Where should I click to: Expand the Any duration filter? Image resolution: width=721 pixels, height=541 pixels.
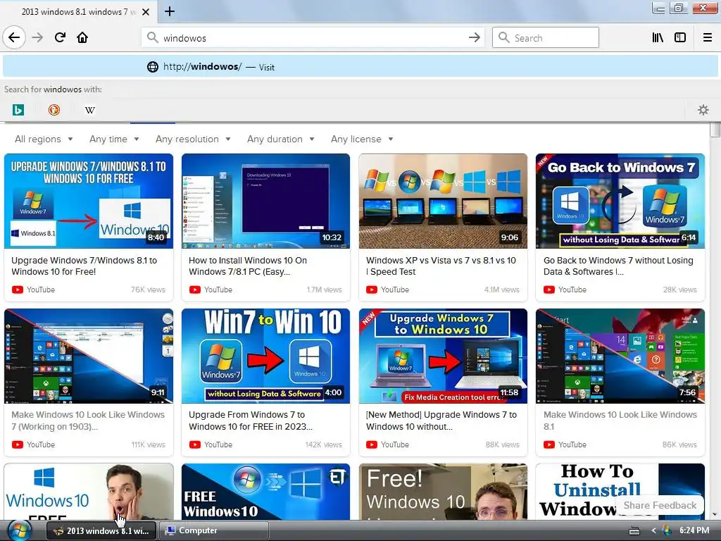tap(280, 139)
